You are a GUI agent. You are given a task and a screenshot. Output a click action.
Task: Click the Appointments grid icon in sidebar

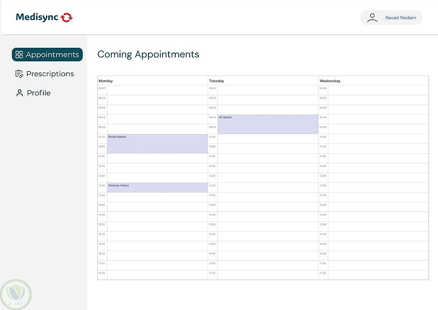[x=19, y=55]
